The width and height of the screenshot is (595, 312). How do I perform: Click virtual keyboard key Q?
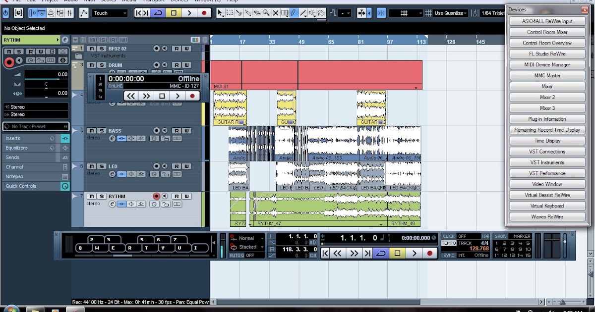(80, 248)
